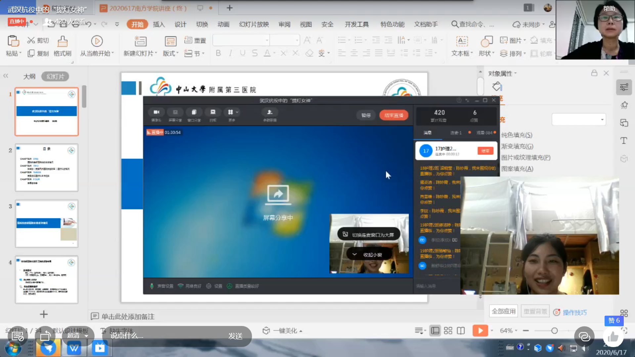This screenshot has height=357, width=635.
Task: Select slide 3 thumbnail
Action: (x=47, y=223)
